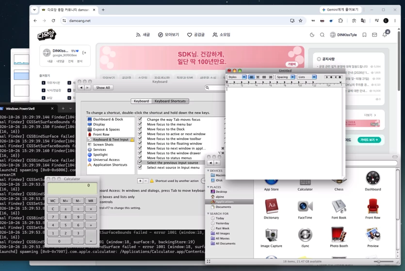The image size is (405, 271).
Task: Uncheck Change the way Tab moves focus
Action: click(x=140, y=119)
